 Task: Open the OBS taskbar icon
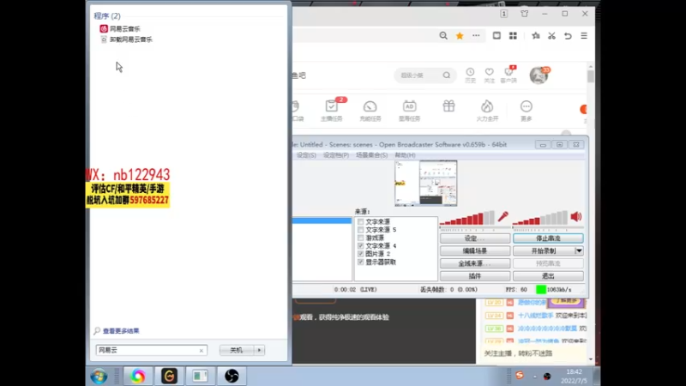coord(232,376)
